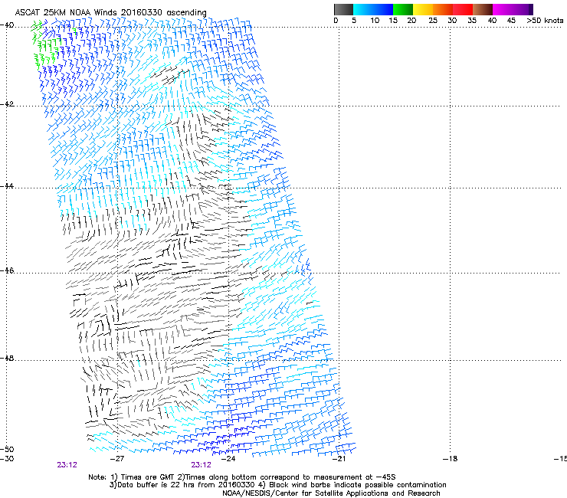Select the gray 0-5 knots legend segment
Image resolution: width=567 pixels, height=498 pixels.
(343, 9)
